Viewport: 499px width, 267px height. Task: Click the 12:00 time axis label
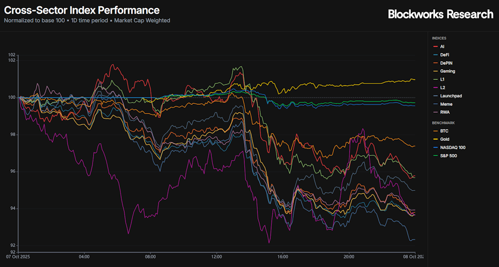click(x=216, y=256)
